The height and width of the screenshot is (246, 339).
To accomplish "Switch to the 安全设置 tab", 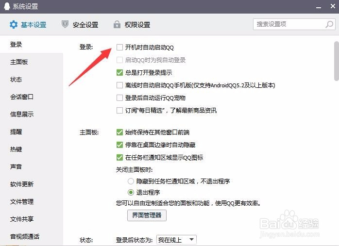I will [x=80, y=25].
